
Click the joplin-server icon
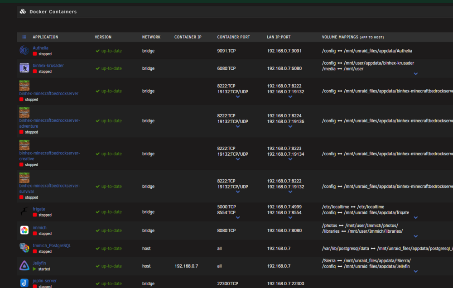pos(24,283)
